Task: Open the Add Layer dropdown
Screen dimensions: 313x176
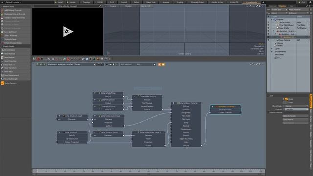Action: [x=299, y=13]
